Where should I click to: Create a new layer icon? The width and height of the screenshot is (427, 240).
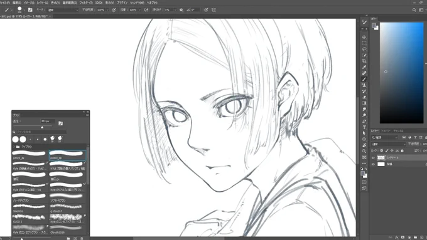pos(421,237)
